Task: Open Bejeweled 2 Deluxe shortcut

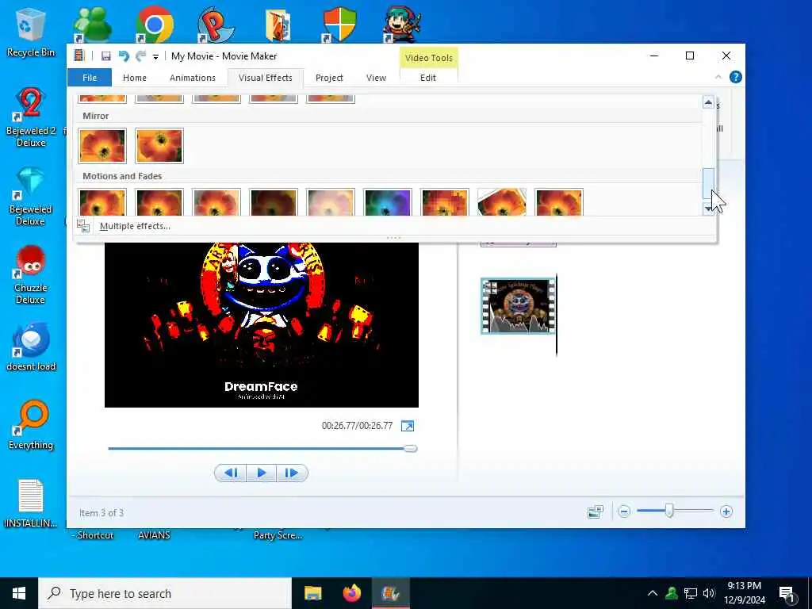Action: 31,117
